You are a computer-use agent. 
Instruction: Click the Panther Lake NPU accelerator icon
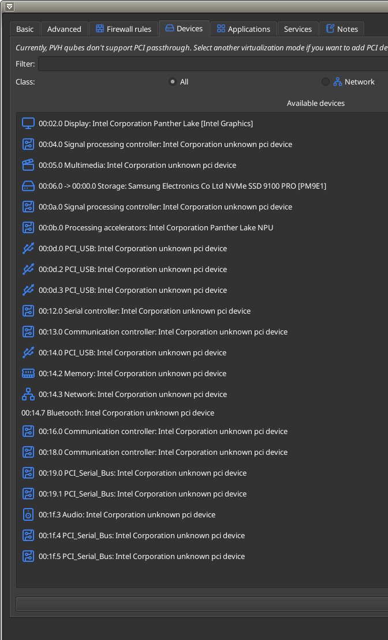(28, 227)
